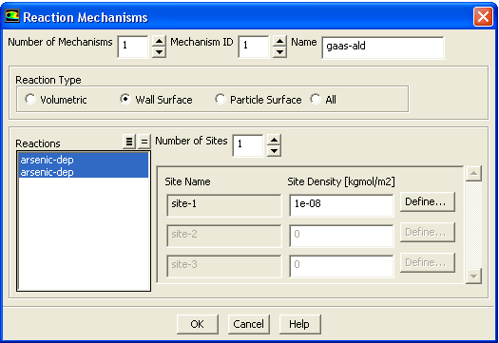
Task: Decrease Mechanism ID with down arrow
Action: [279, 52]
